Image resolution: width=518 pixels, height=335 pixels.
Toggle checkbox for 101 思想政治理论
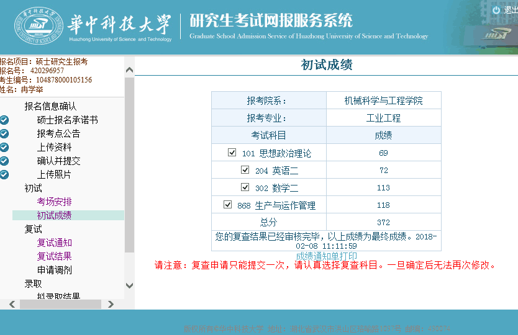pyautogui.click(x=232, y=153)
